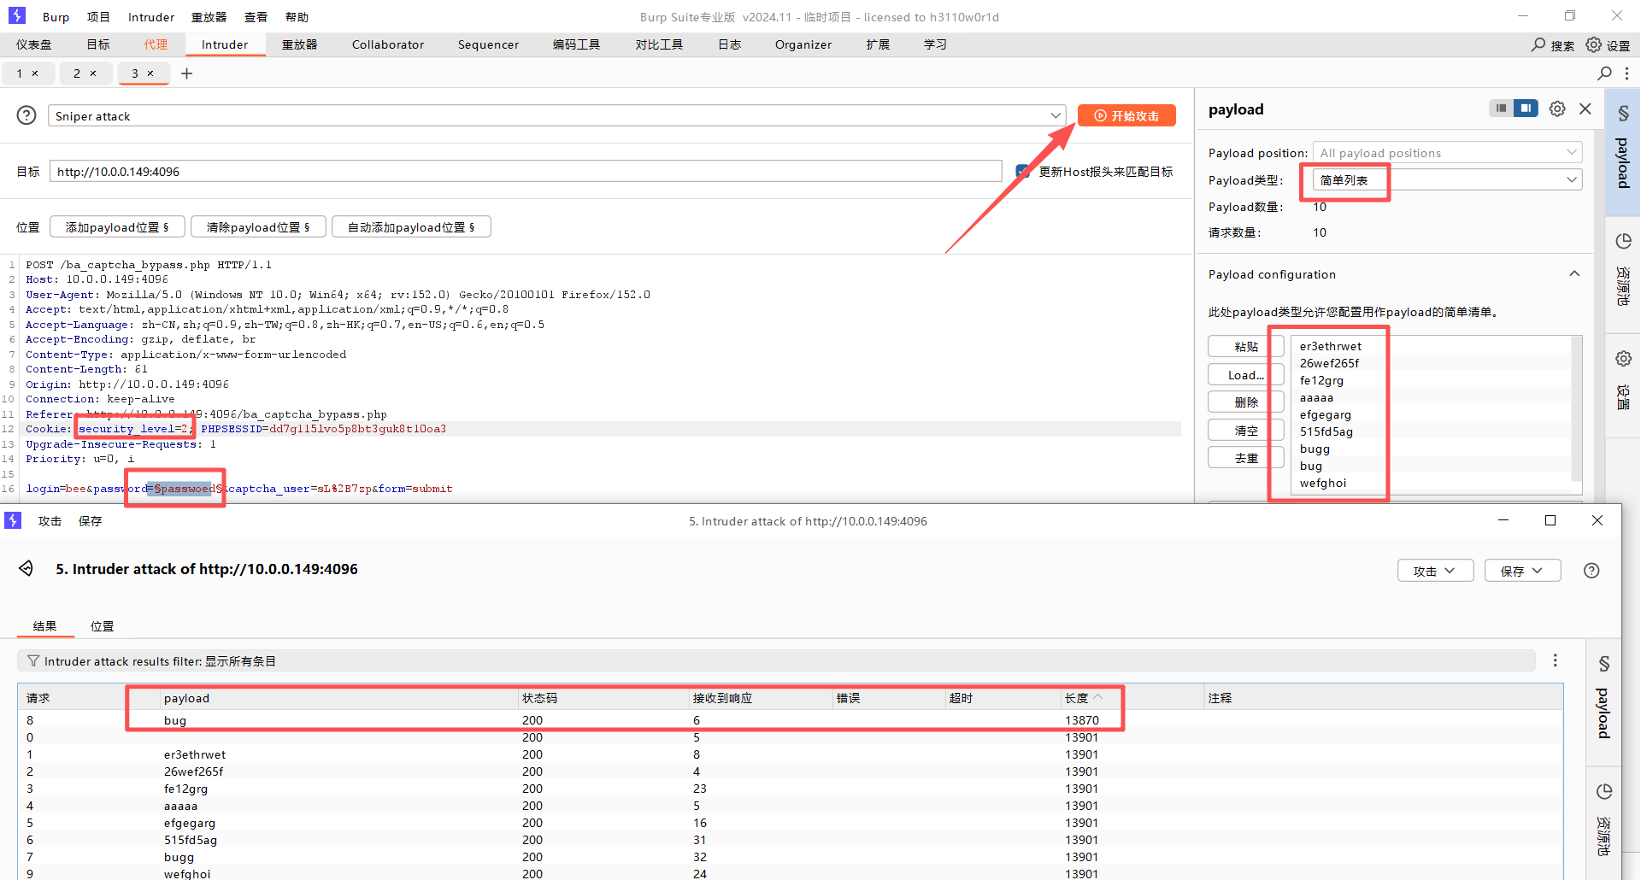
Task: Switch to the Organizer tab
Action: (803, 44)
